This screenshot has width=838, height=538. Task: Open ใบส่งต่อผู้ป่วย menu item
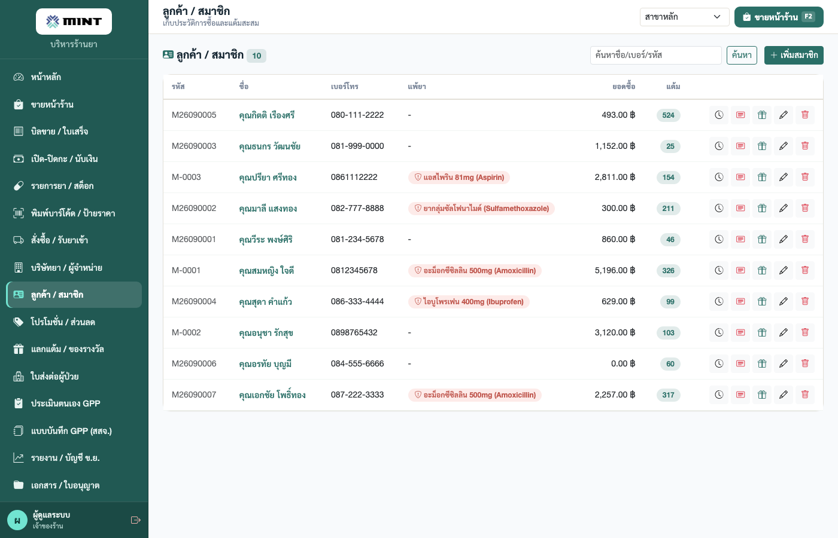[x=74, y=377]
